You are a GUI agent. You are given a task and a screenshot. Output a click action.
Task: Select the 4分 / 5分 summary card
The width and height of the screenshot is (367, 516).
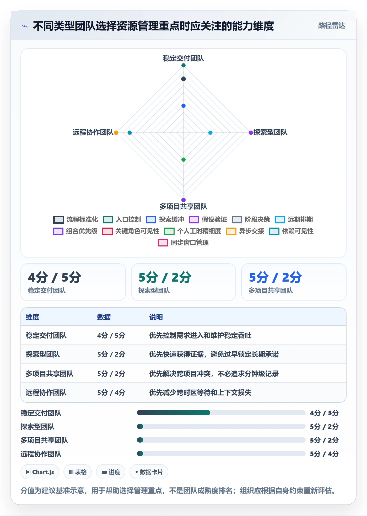point(73,282)
